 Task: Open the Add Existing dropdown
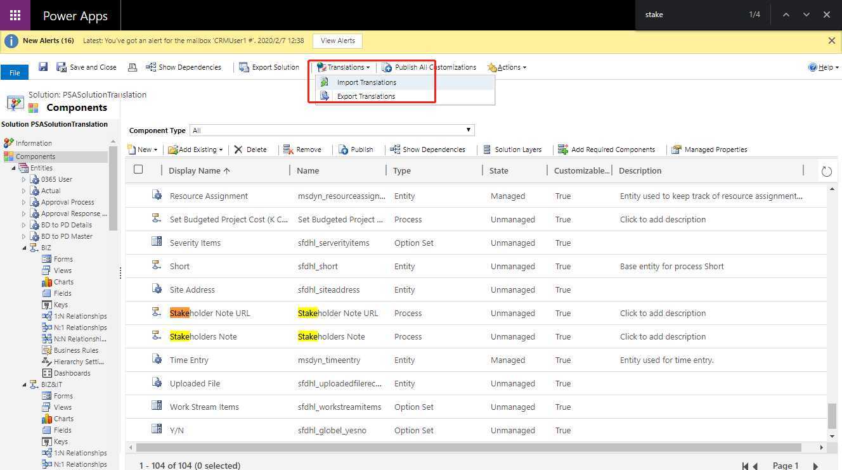pyautogui.click(x=195, y=149)
